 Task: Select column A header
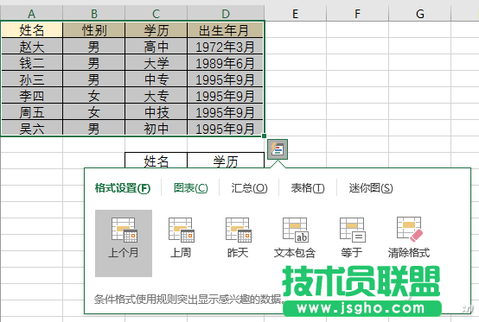[x=31, y=14]
